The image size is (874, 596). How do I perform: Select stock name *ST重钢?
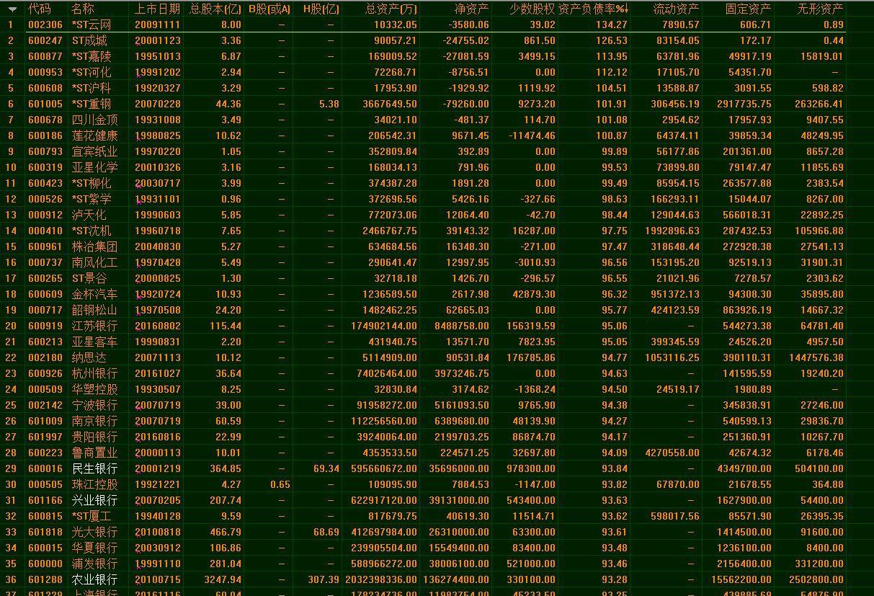(92, 104)
